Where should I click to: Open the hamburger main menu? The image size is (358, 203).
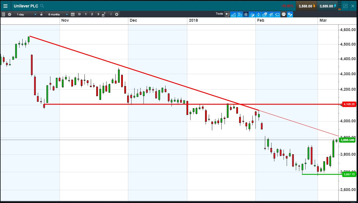click(6, 6)
